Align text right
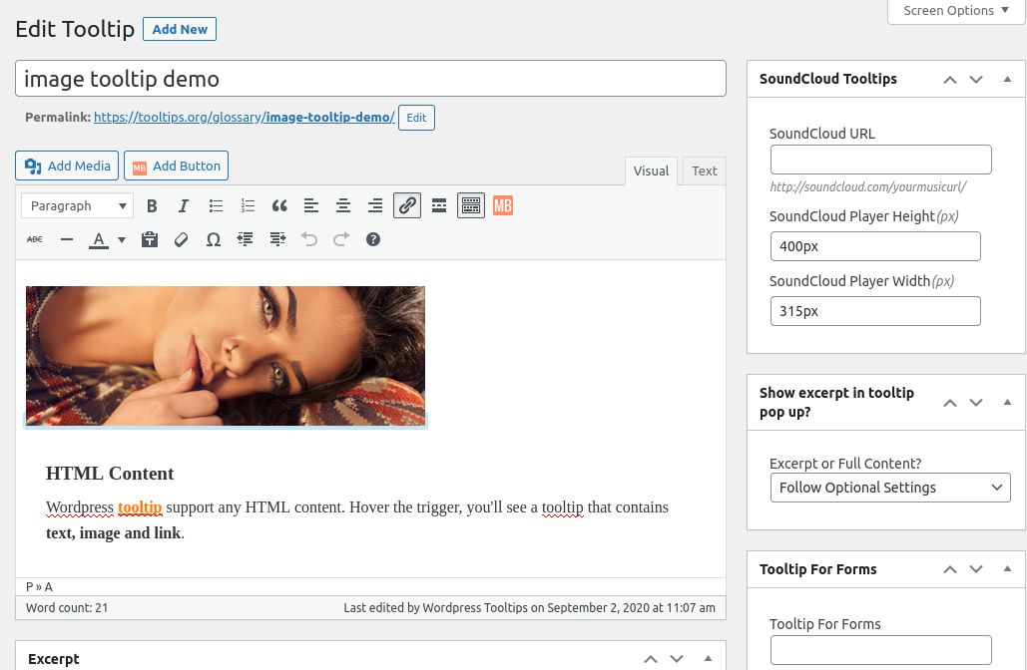The height and width of the screenshot is (670, 1027). (375, 206)
